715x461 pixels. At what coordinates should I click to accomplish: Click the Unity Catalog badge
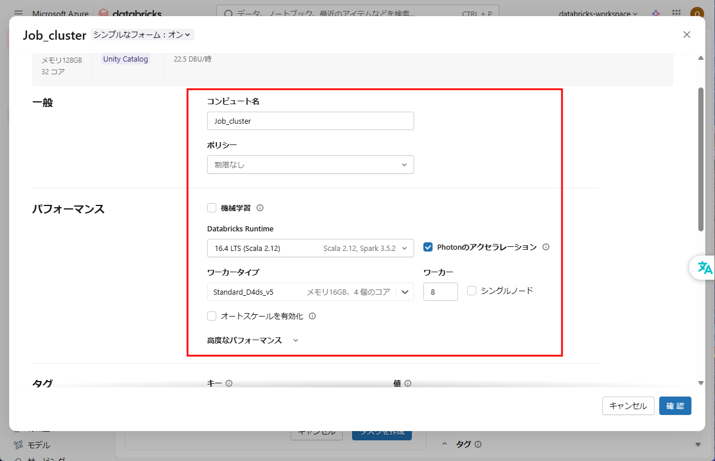tap(125, 59)
